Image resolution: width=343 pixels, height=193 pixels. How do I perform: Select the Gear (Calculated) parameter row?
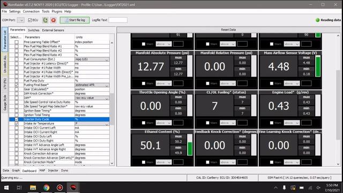(59, 90)
